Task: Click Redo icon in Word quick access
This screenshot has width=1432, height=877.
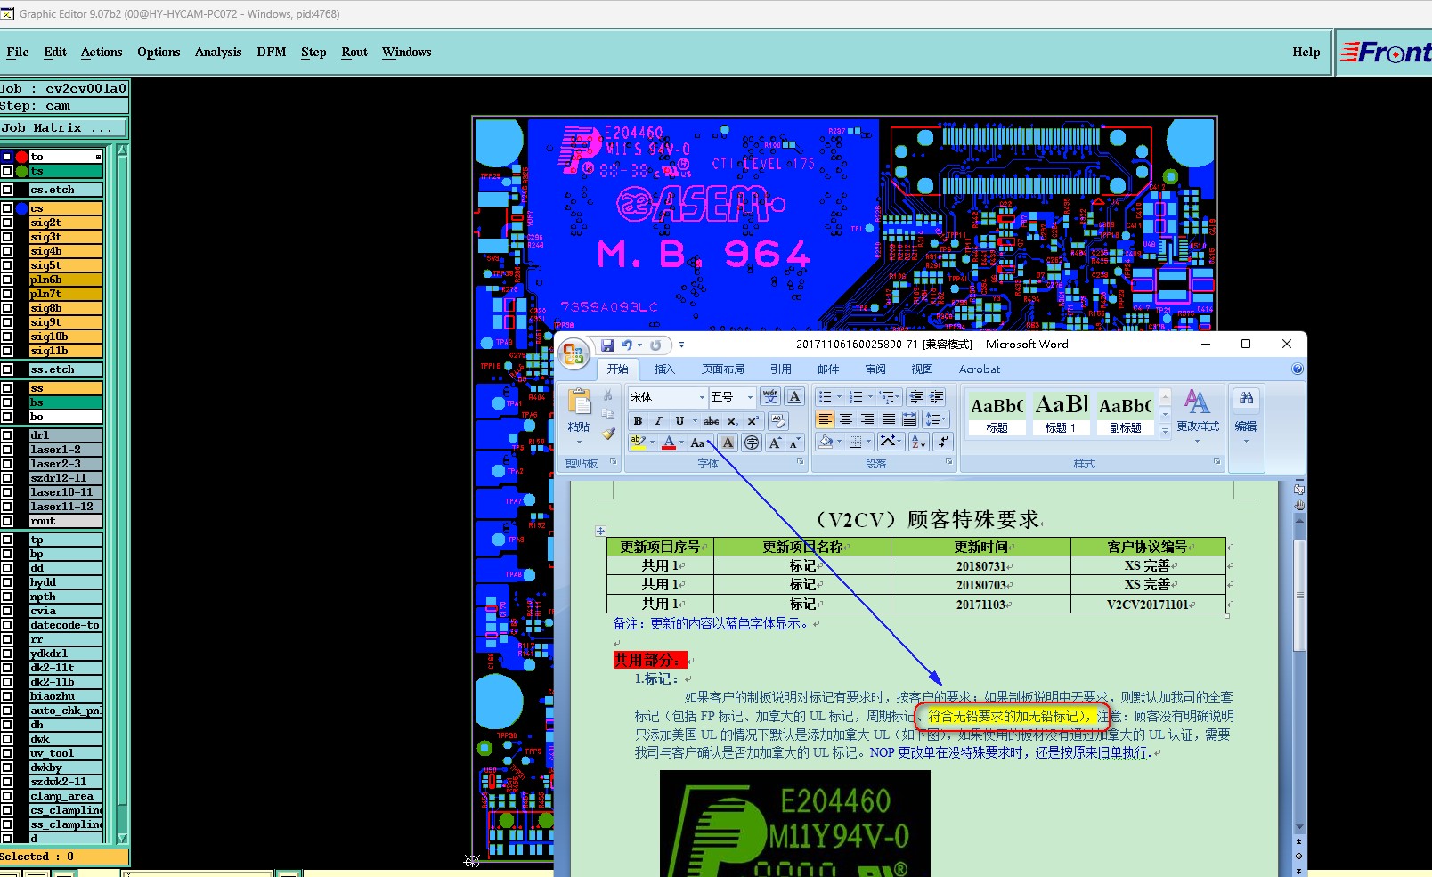Action: (x=655, y=345)
